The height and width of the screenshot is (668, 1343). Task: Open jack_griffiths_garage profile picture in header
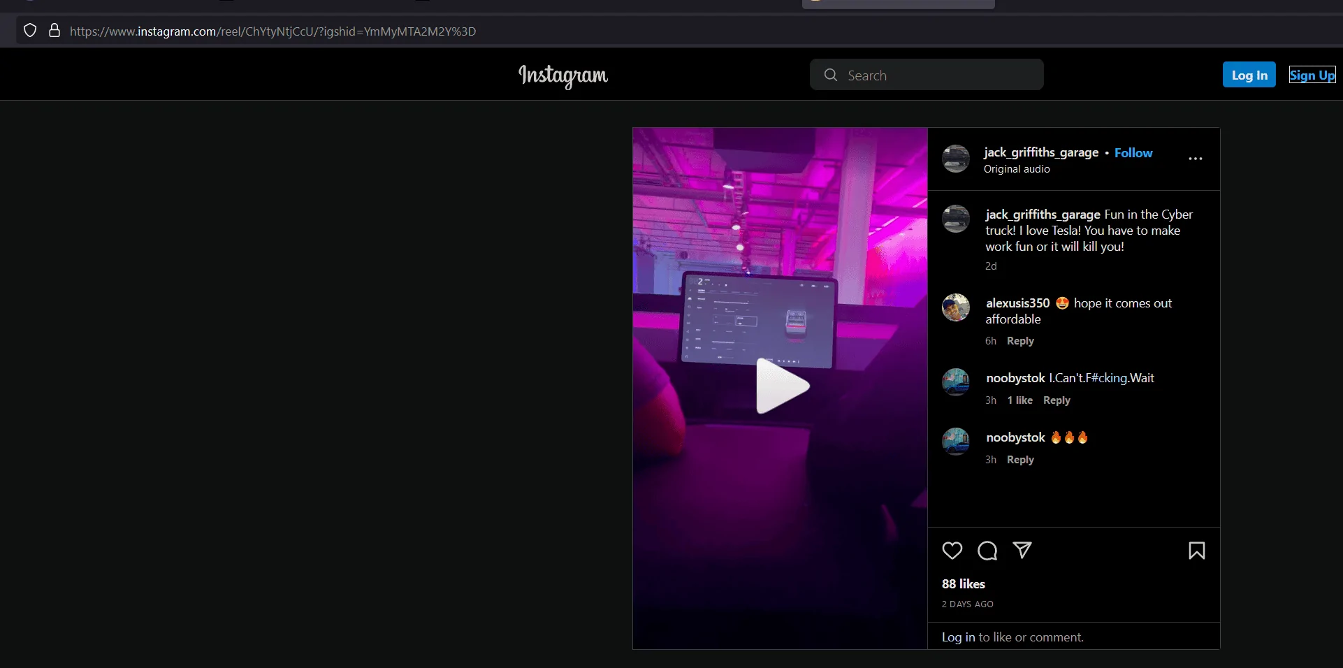[x=955, y=159]
